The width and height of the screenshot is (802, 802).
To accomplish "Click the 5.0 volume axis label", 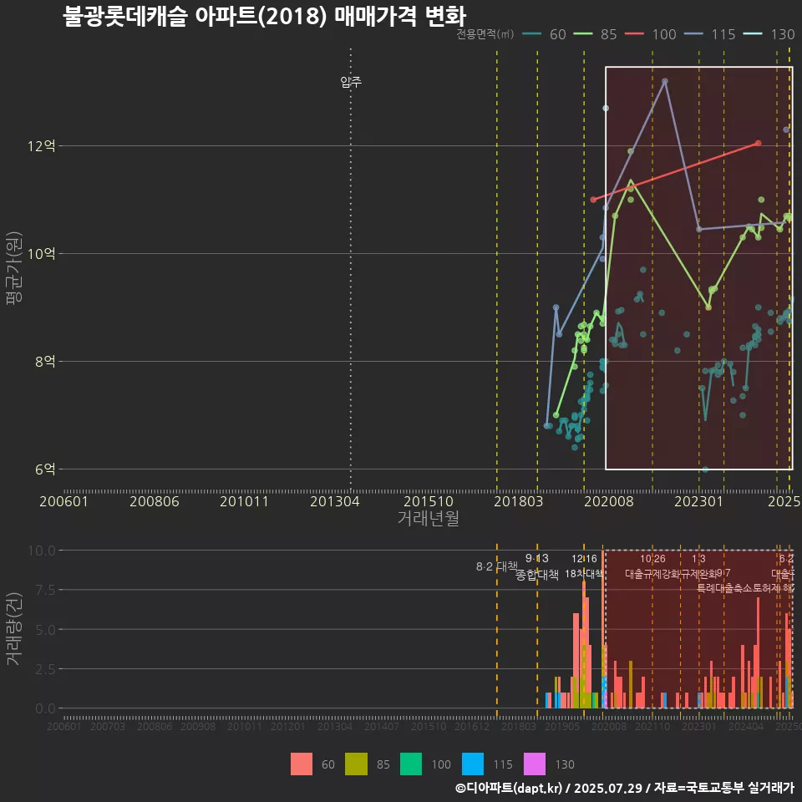I will 45,630.
